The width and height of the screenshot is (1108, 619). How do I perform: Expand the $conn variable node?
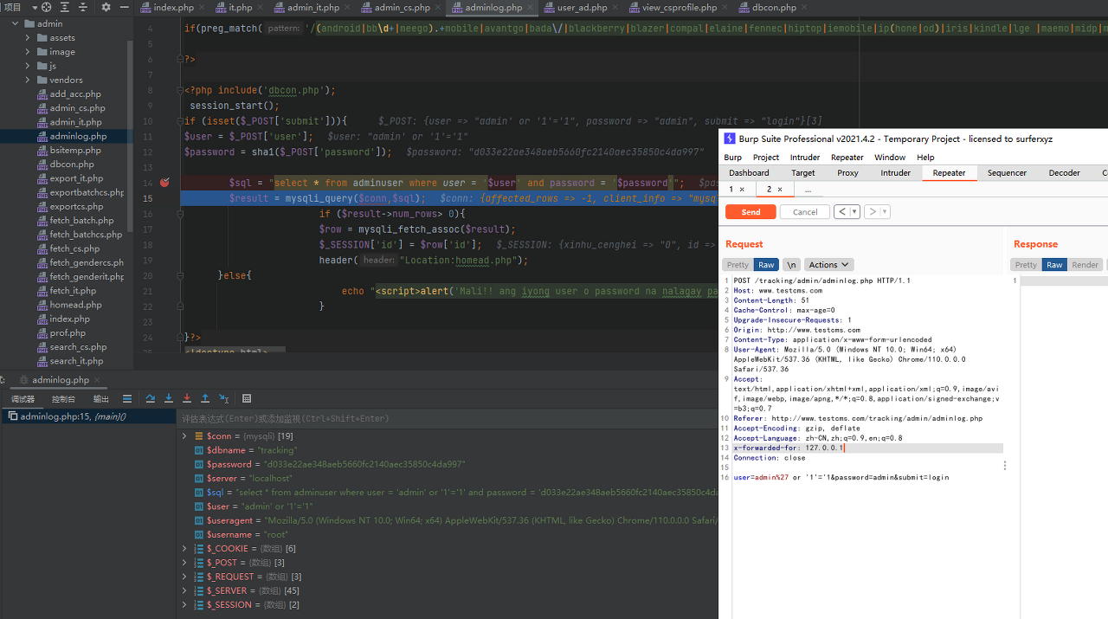pos(184,436)
